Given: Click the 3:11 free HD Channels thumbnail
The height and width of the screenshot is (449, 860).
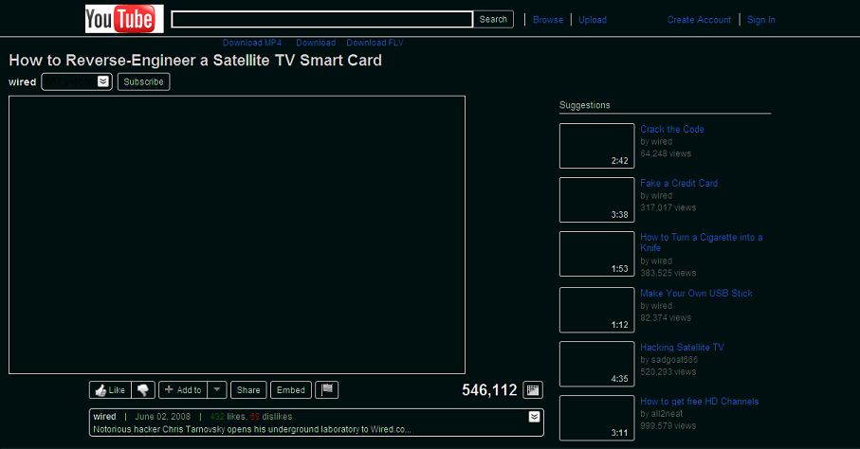Looking at the screenshot, I should 596,418.
